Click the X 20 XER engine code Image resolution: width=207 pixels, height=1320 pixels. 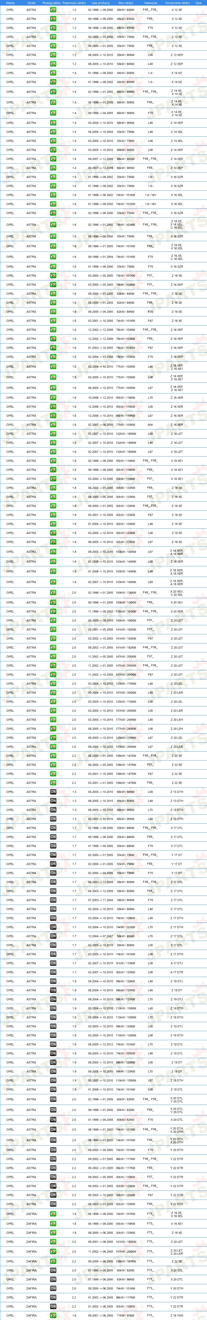point(177,611)
